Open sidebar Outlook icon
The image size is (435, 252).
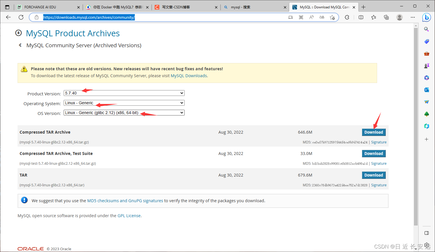click(x=427, y=90)
